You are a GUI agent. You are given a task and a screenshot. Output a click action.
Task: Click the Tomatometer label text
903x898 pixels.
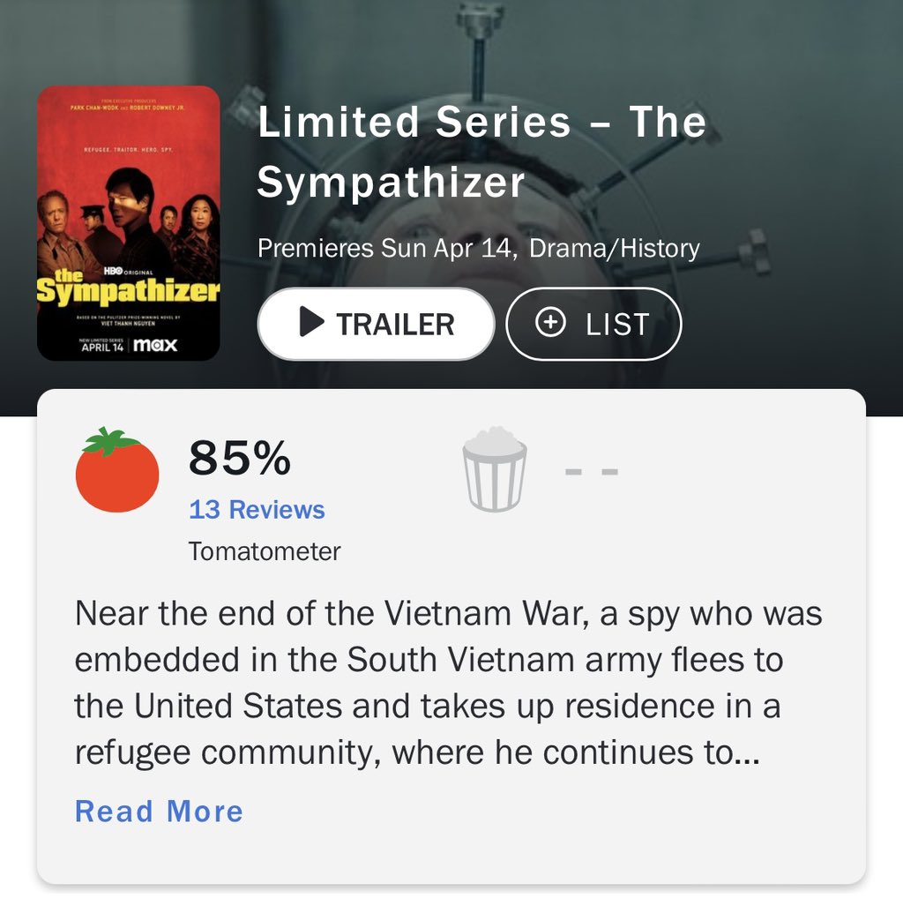click(265, 552)
